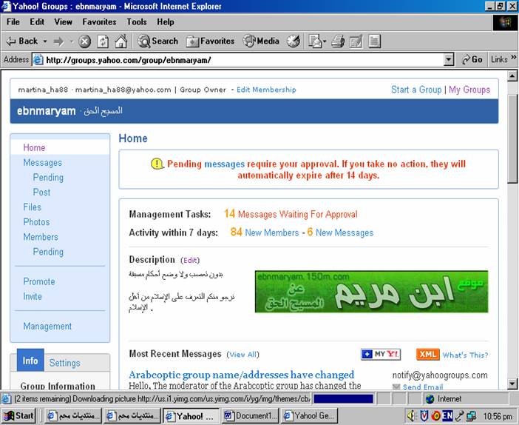This screenshot has height=425, width=519.
Task: Open the Management sidebar link
Action: point(47,327)
